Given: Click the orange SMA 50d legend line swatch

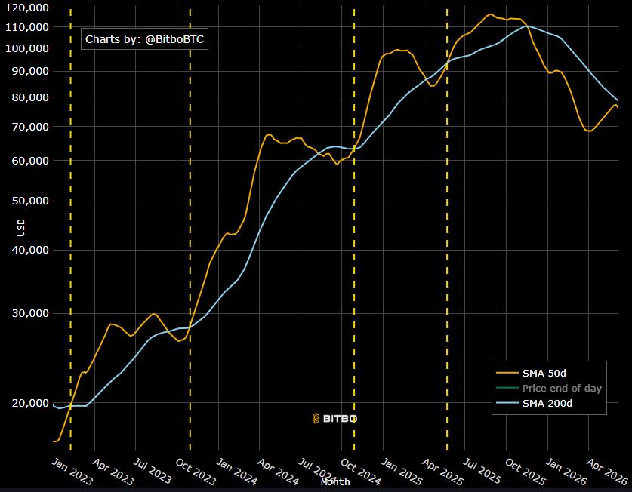Looking at the screenshot, I should pyautogui.click(x=507, y=373).
